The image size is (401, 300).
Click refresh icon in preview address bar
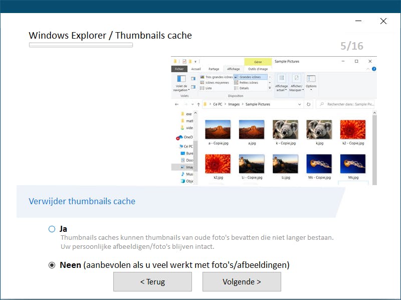pyautogui.click(x=309, y=104)
